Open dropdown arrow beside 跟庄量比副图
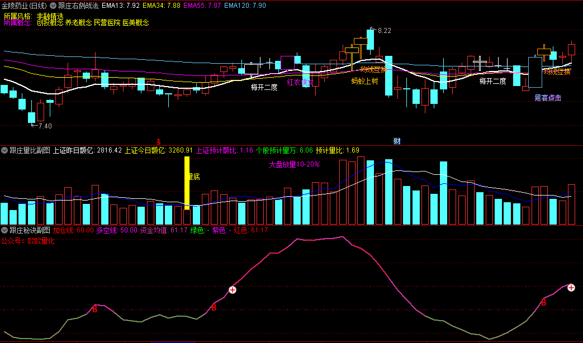The image size is (583, 343). (x=4, y=150)
